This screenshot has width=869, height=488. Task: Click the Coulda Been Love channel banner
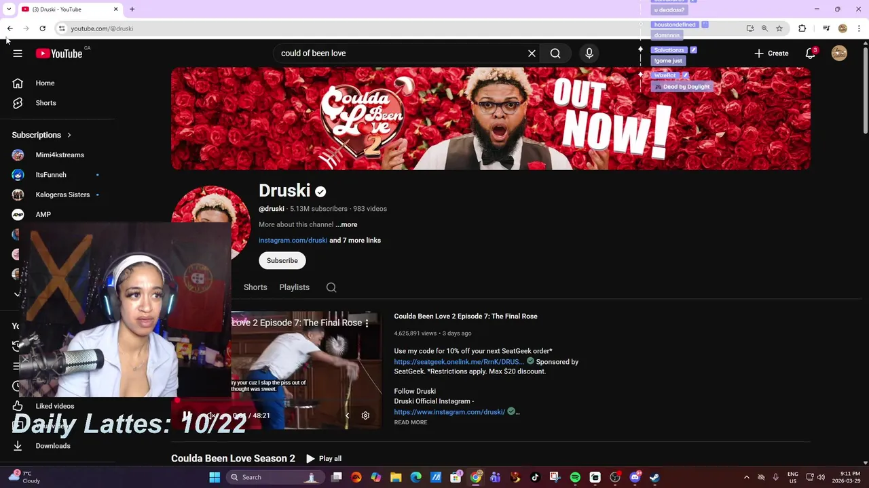490,119
